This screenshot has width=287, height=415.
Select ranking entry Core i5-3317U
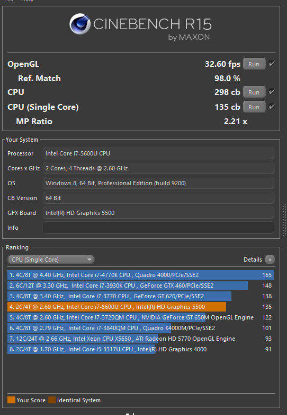coord(141,349)
